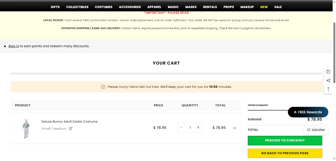Open the MAKEUP menu
The height and width of the screenshot is (161, 336).
point(247,7)
